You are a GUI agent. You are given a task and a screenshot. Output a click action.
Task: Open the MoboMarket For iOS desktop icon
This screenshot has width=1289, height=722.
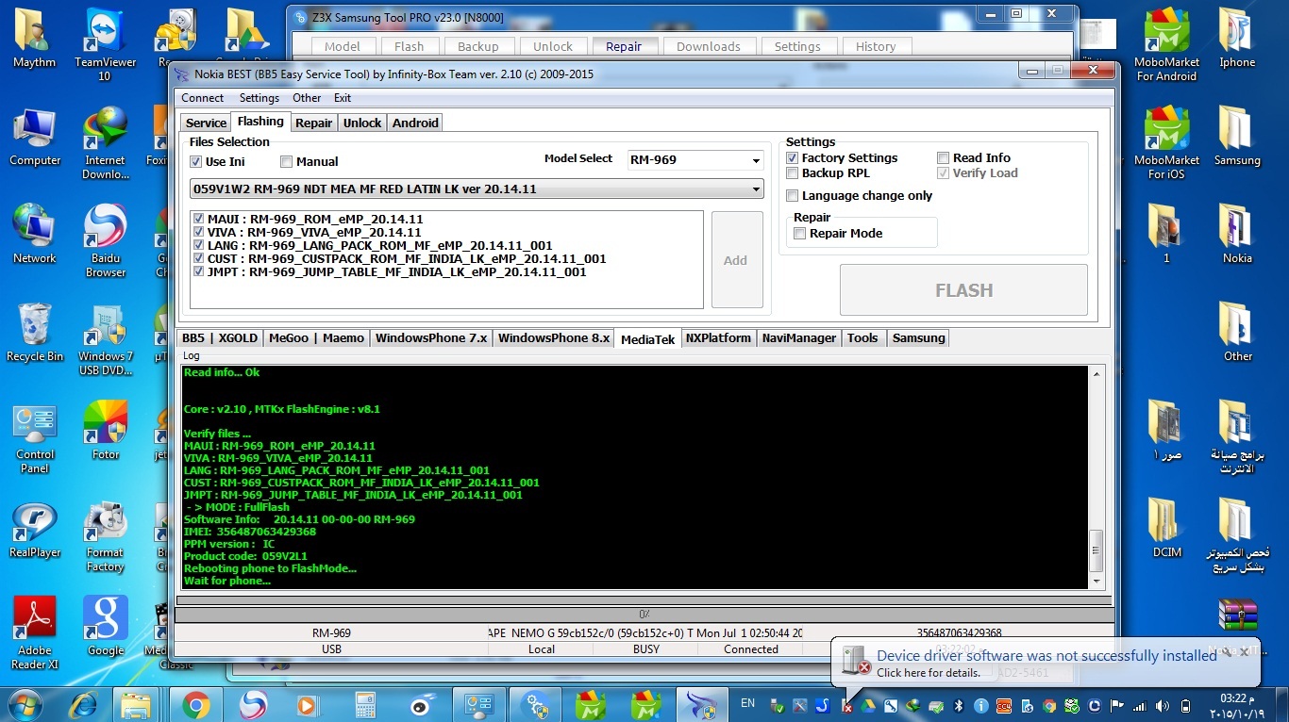[x=1167, y=142]
